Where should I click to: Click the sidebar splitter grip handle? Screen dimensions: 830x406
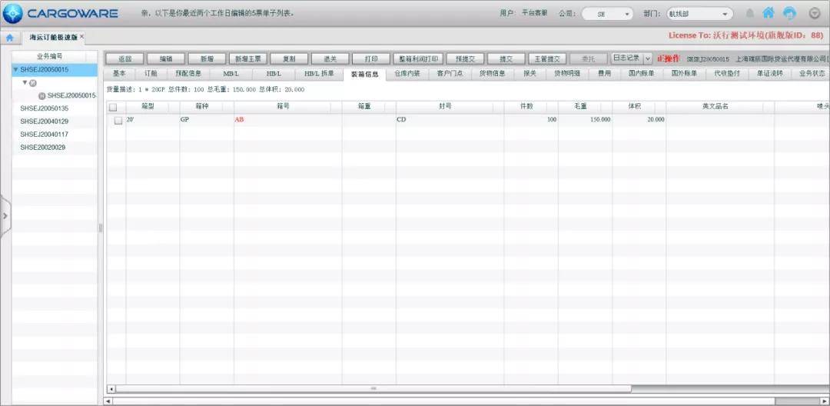point(100,228)
